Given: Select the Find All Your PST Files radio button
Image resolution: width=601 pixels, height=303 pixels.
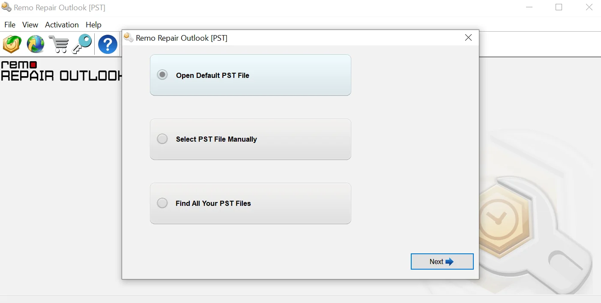Looking at the screenshot, I should 162,203.
